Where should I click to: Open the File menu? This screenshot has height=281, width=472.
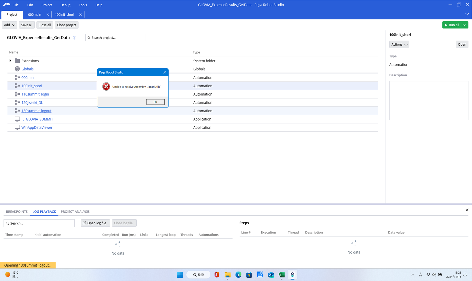(16, 5)
